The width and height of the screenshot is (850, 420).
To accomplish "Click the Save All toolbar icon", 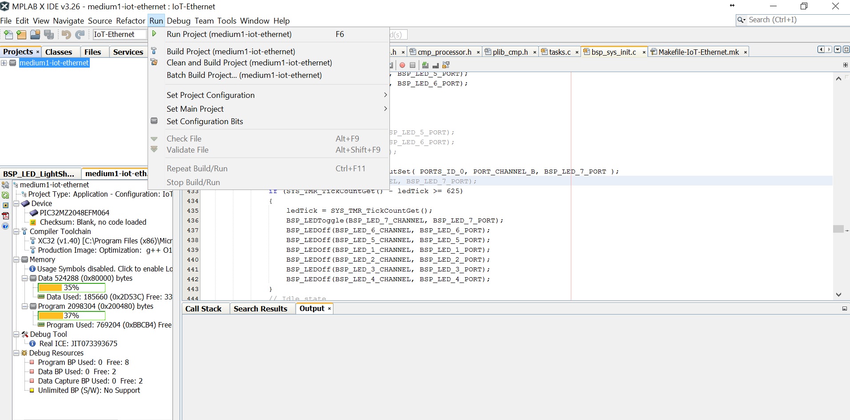I will point(49,35).
